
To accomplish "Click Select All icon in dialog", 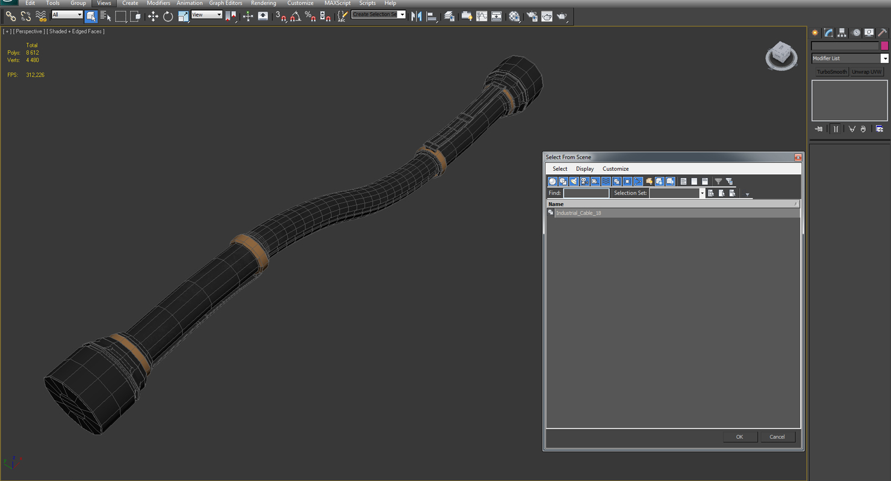I will [683, 182].
